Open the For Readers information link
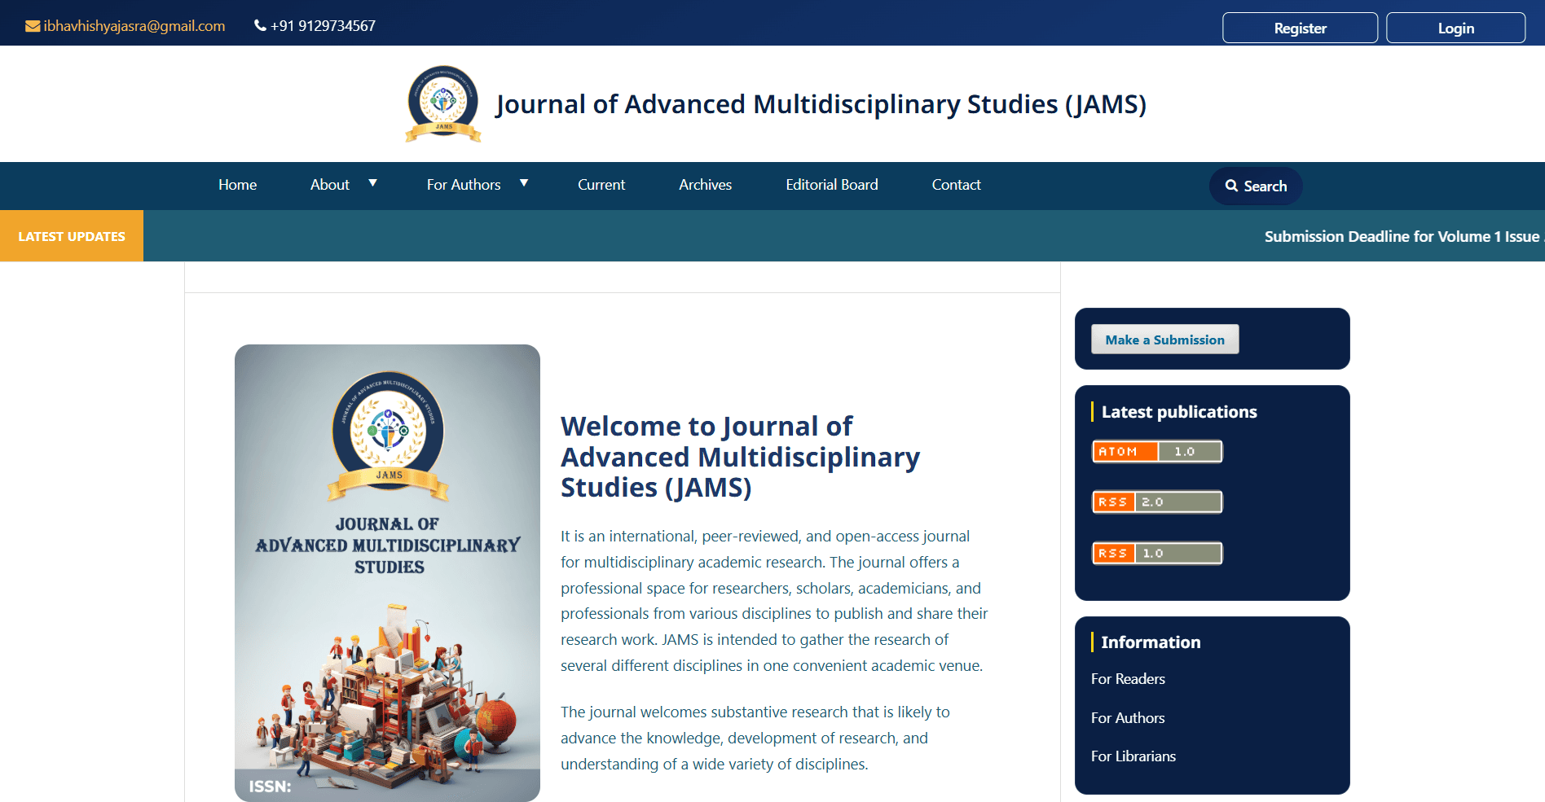 click(1128, 679)
